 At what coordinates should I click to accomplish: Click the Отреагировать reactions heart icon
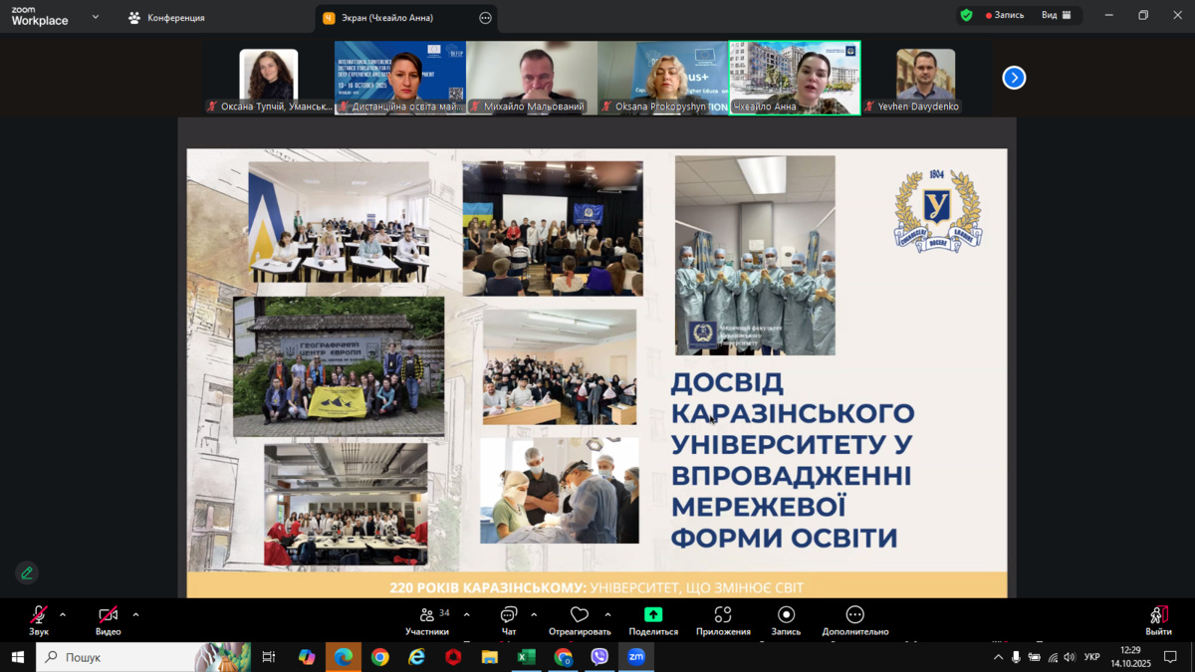(579, 615)
